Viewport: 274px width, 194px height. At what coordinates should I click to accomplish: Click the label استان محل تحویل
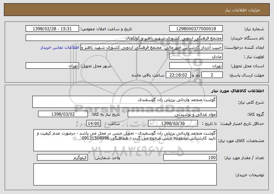pyautogui.click(x=247, y=66)
